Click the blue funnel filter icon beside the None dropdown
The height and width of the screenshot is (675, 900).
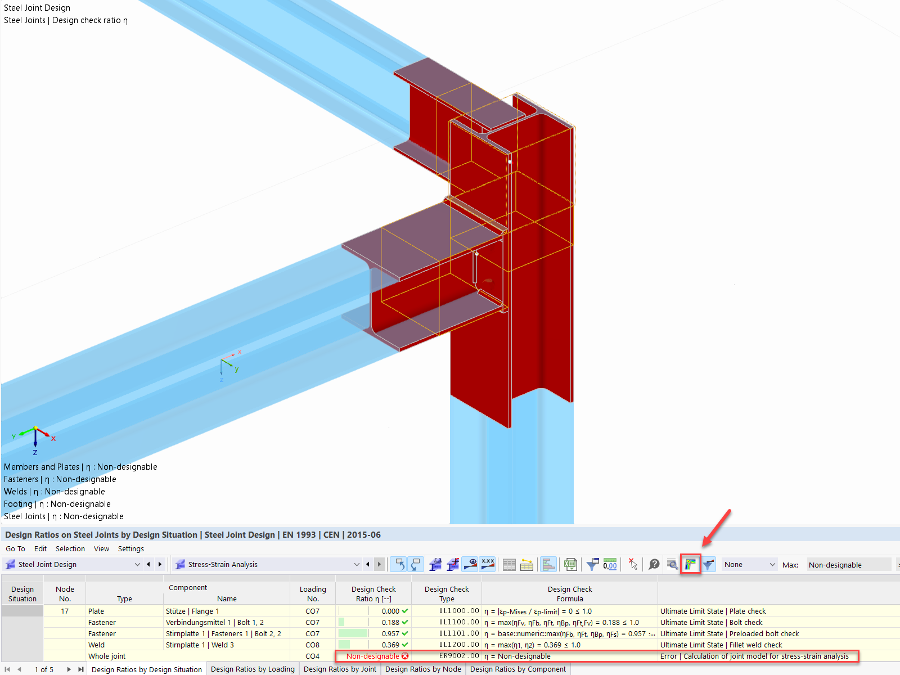[709, 564]
